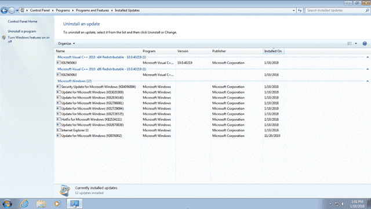
Task: Click the Forward navigation arrow
Action: [12, 10]
